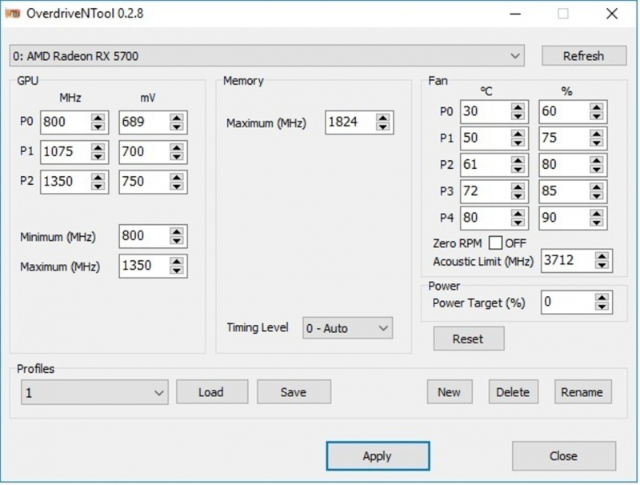
Task: Decrease Memory Maximum MHz with down arrow
Action: [383, 127]
